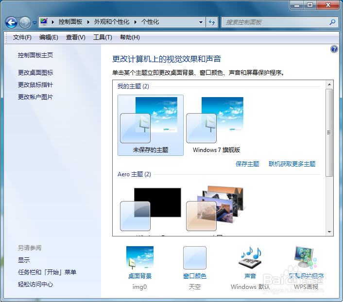Open 窗口颜色 sky color swatch
This screenshot has height=302, width=343.
pos(195,258)
